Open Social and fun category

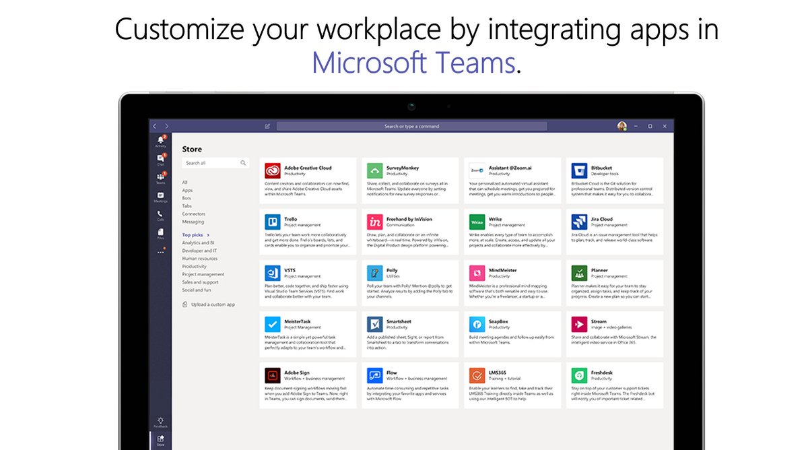tap(197, 290)
